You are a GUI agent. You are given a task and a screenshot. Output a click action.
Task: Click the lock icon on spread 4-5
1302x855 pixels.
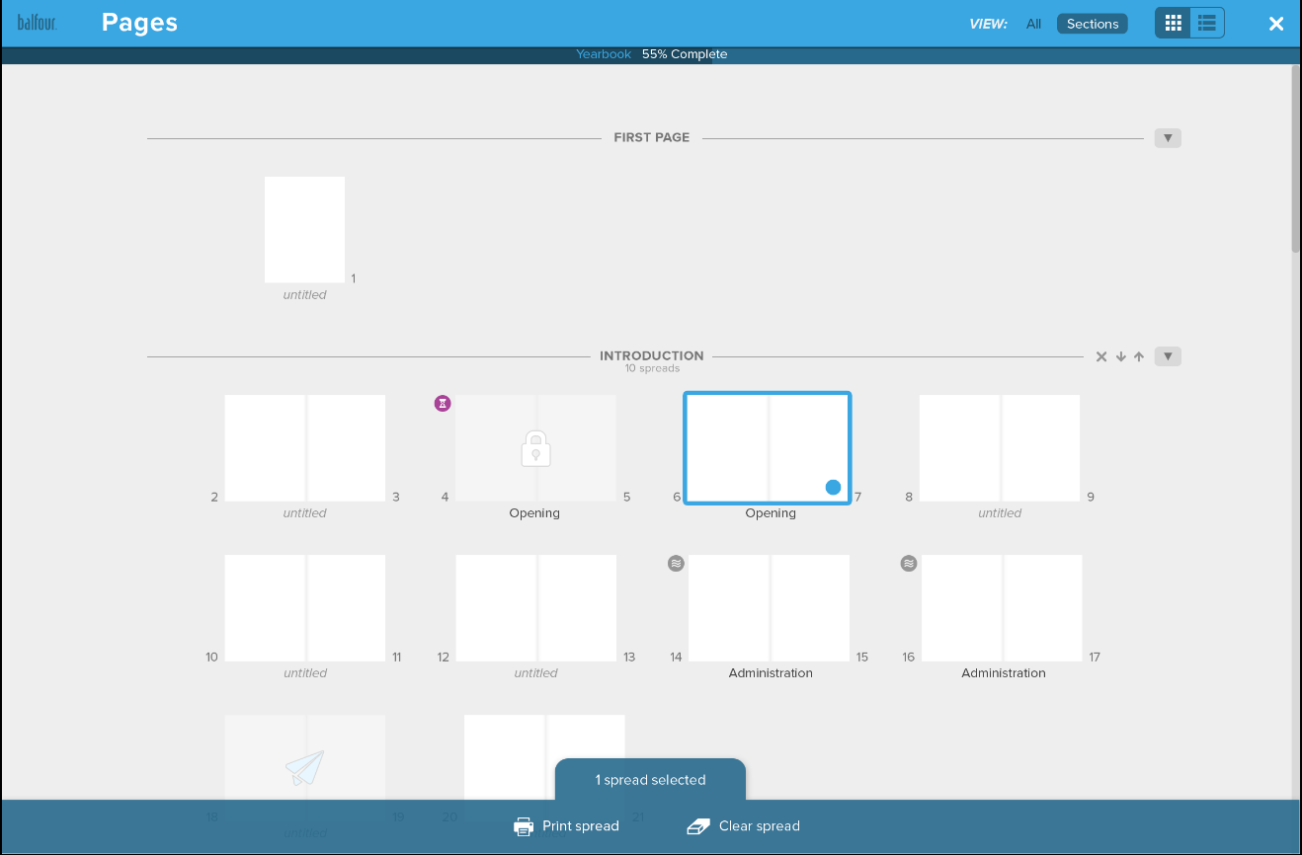click(534, 447)
